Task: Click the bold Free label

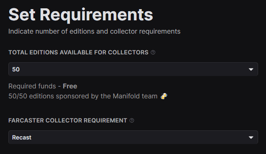Action: [x=70, y=86]
